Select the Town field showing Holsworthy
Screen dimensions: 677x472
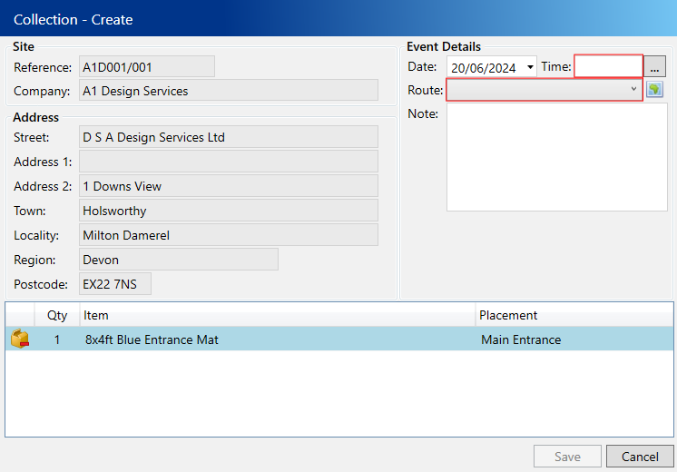pos(228,211)
